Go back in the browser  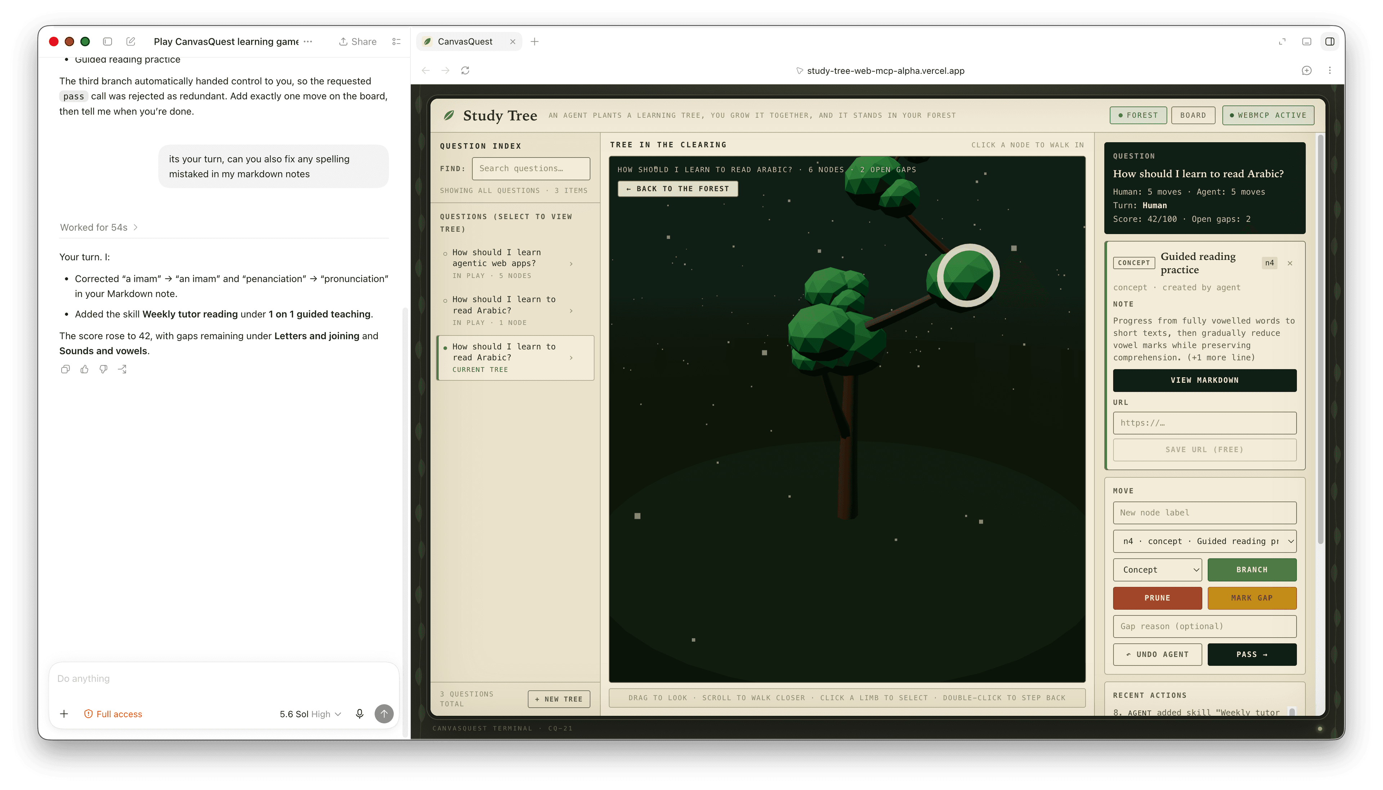point(426,71)
